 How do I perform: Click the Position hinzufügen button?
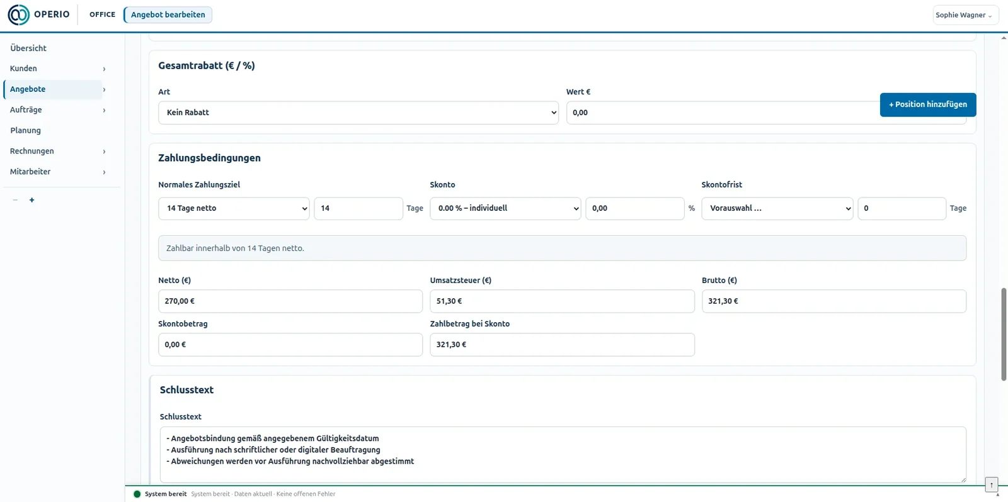[x=928, y=104]
